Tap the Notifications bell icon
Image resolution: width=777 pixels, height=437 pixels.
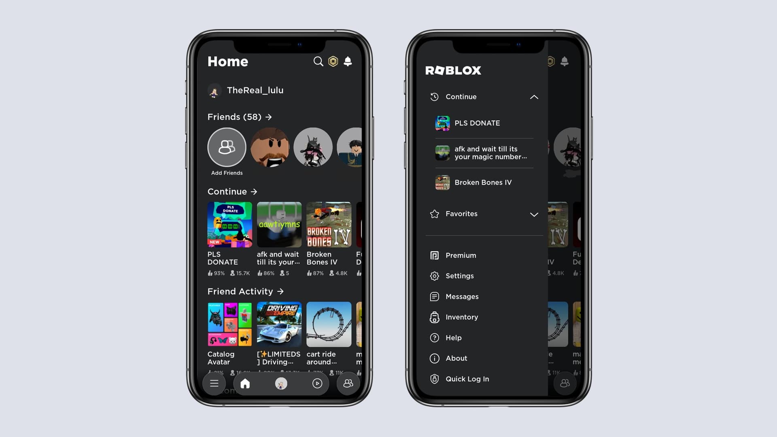tap(347, 61)
